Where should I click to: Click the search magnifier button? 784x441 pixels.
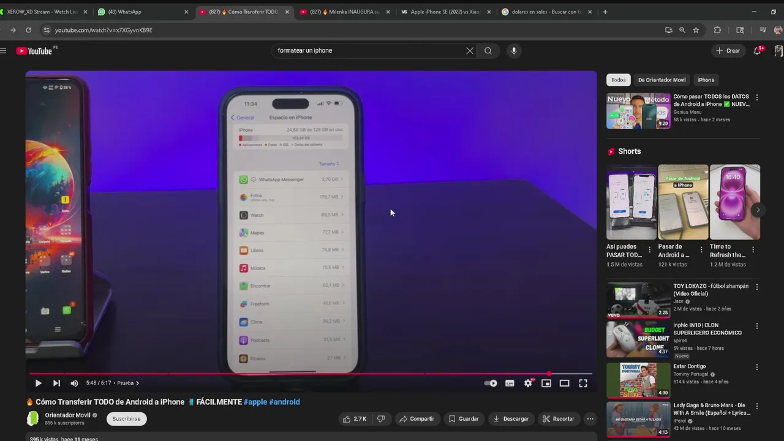[488, 51]
